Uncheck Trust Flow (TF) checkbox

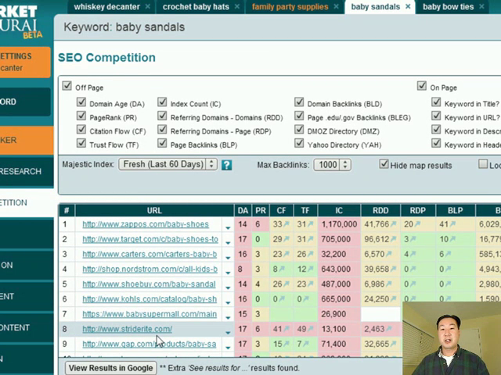(81, 143)
